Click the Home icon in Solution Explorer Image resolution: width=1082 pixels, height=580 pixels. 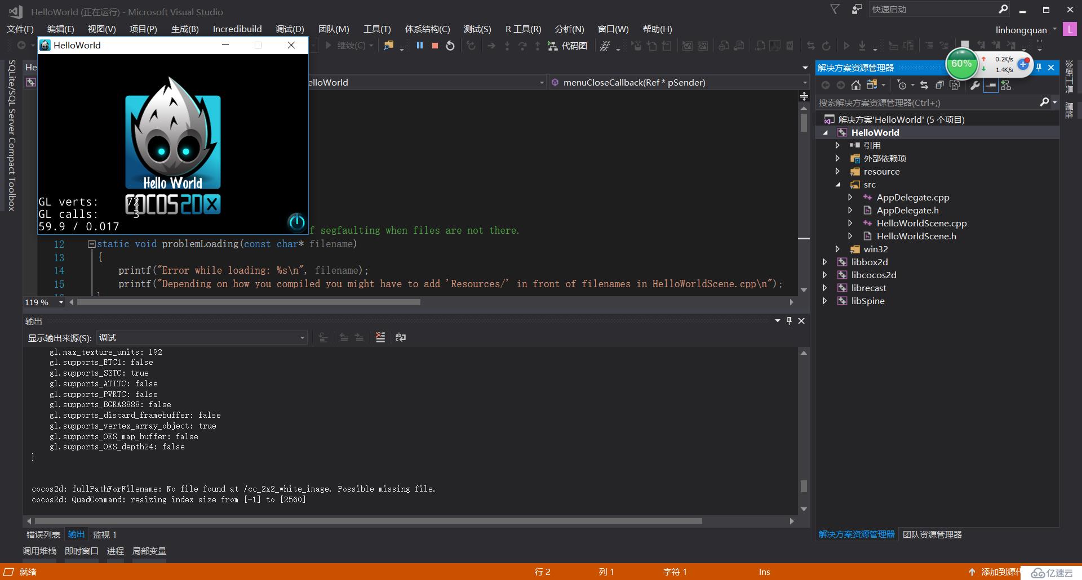tap(855, 85)
